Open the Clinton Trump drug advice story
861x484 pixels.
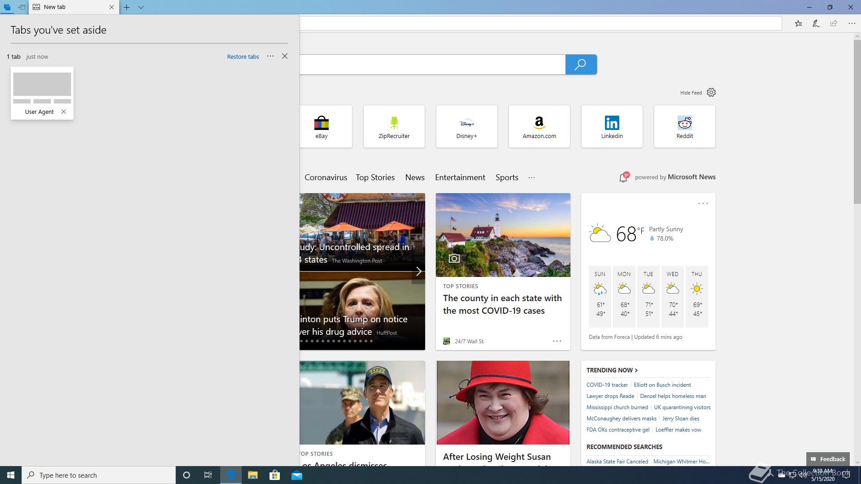(353, 325)
